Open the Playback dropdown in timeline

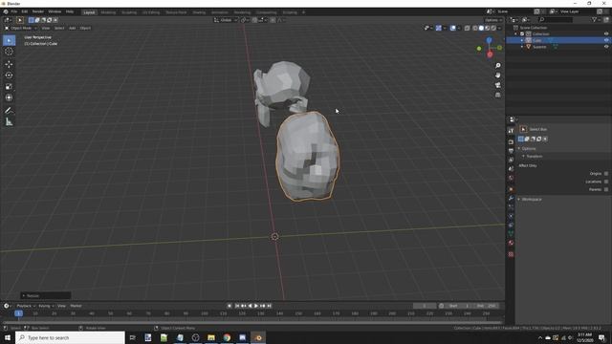tap(26, 306)
